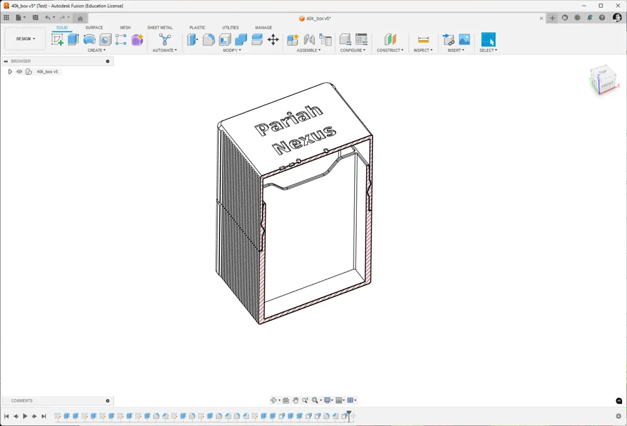Launch the Press Pull modify tool

tap(191, 39)
